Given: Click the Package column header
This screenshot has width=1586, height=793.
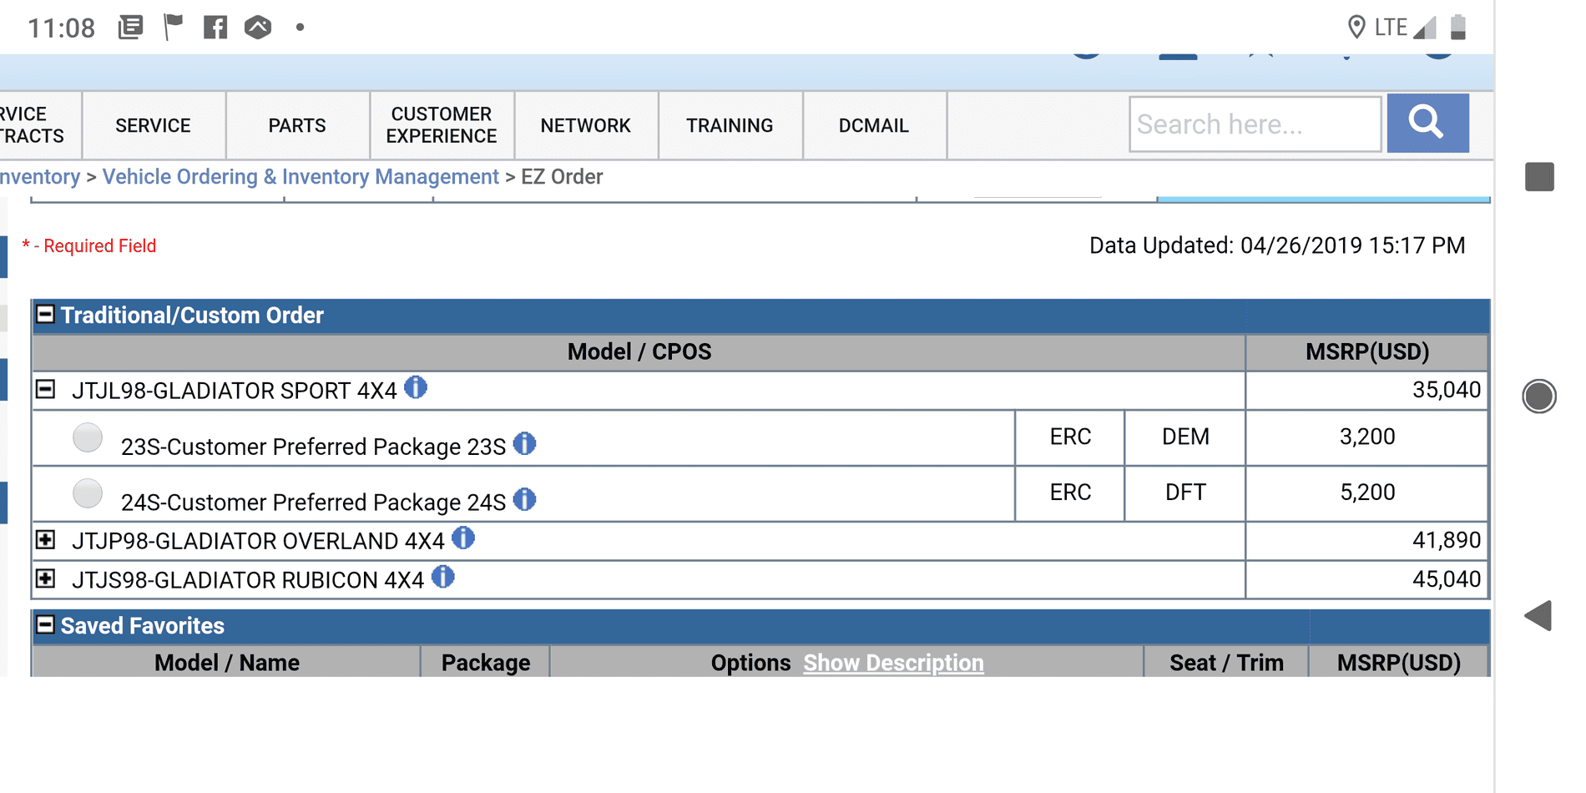Looking at the screenshot, I should [486, 663].
